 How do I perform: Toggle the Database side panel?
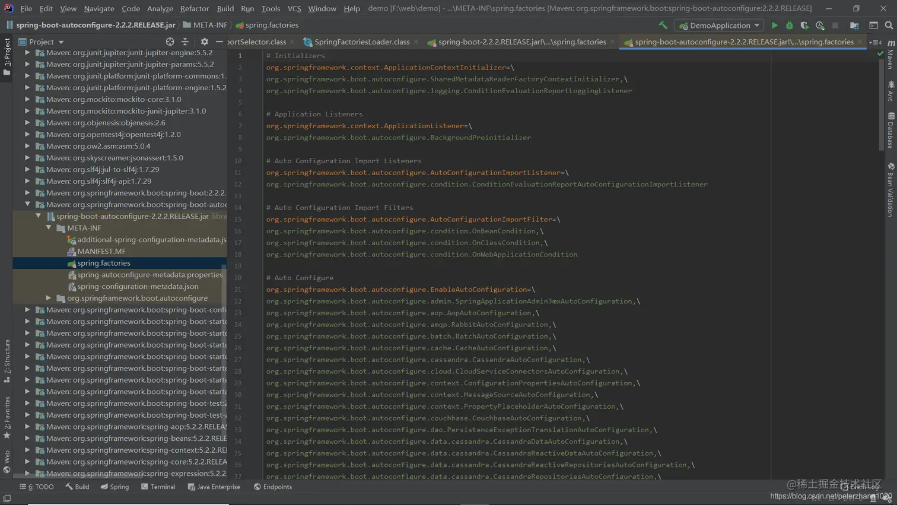[890, 131]
